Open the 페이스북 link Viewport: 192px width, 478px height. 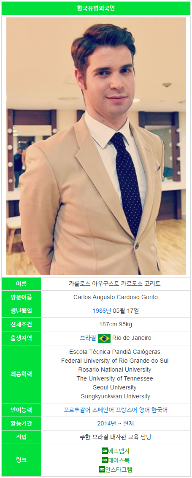click(119, 460)
